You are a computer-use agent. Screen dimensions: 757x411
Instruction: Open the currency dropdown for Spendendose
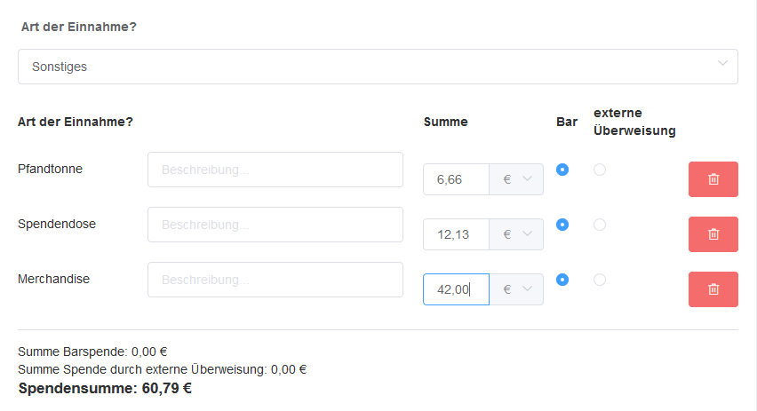coord(516,234)
